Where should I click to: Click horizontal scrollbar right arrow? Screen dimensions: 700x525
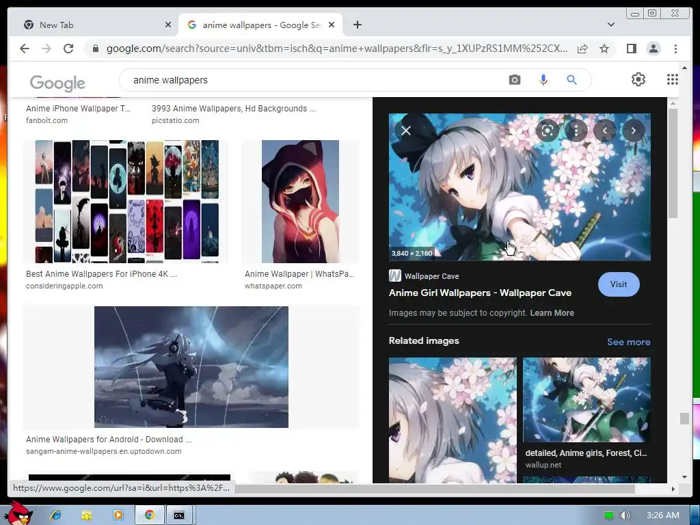673,489
